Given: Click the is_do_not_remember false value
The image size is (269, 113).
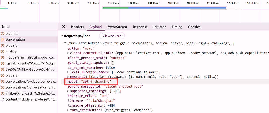Looking at the screenshot, I should tap(110, 68).
